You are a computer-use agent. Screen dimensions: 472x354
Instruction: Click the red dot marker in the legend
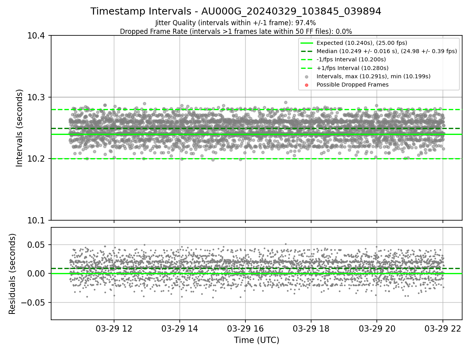click(306, 85)
